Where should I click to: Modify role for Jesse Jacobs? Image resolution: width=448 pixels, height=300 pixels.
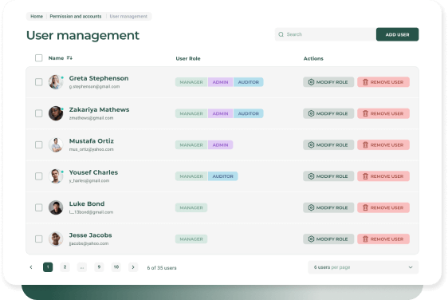pyautogui.click(x=328, y=239)
